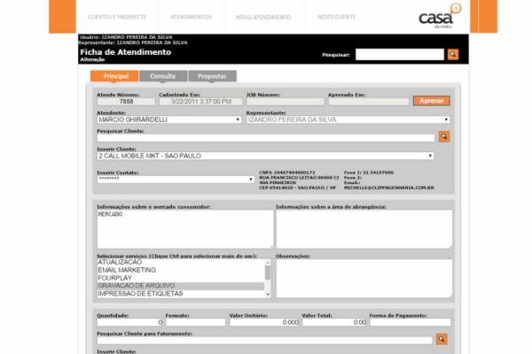The image size is (532, 354).
Task: Click the services list scroll down arrow
Action: pyautogui.click(x=268, y=295)
